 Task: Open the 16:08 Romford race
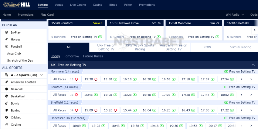pos(110,95)
